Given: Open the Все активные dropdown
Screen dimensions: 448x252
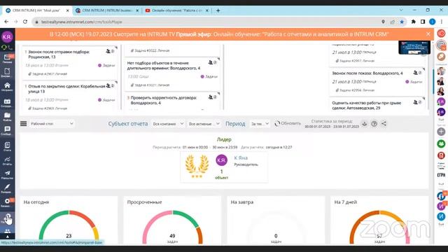Looking at the screenshot, I should pyautogui.click(x=204, y=124).
